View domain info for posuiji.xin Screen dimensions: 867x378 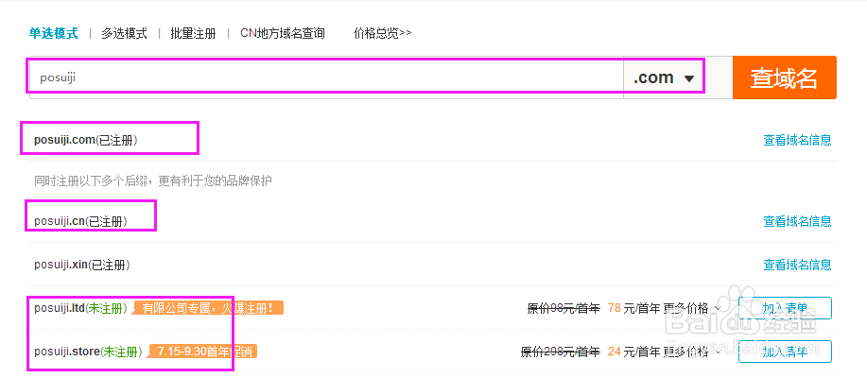click(x=797, y=265)
